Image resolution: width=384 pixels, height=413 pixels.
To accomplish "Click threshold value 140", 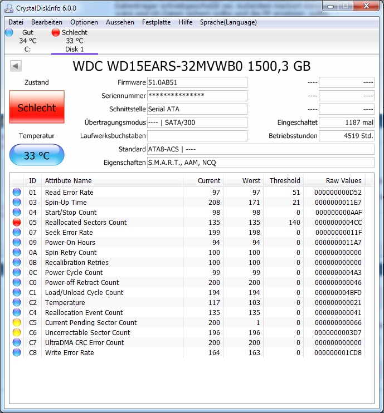I will 294,222.
